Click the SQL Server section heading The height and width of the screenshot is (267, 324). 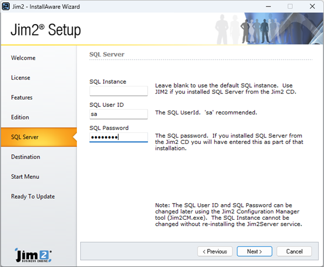coord(107,54)
